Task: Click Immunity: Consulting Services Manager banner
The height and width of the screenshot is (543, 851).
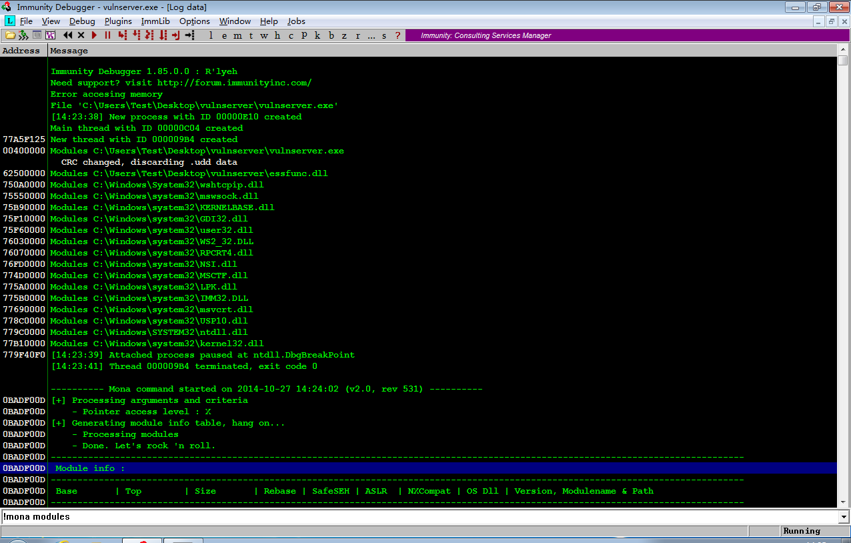Action: click(x=627, y=35)
